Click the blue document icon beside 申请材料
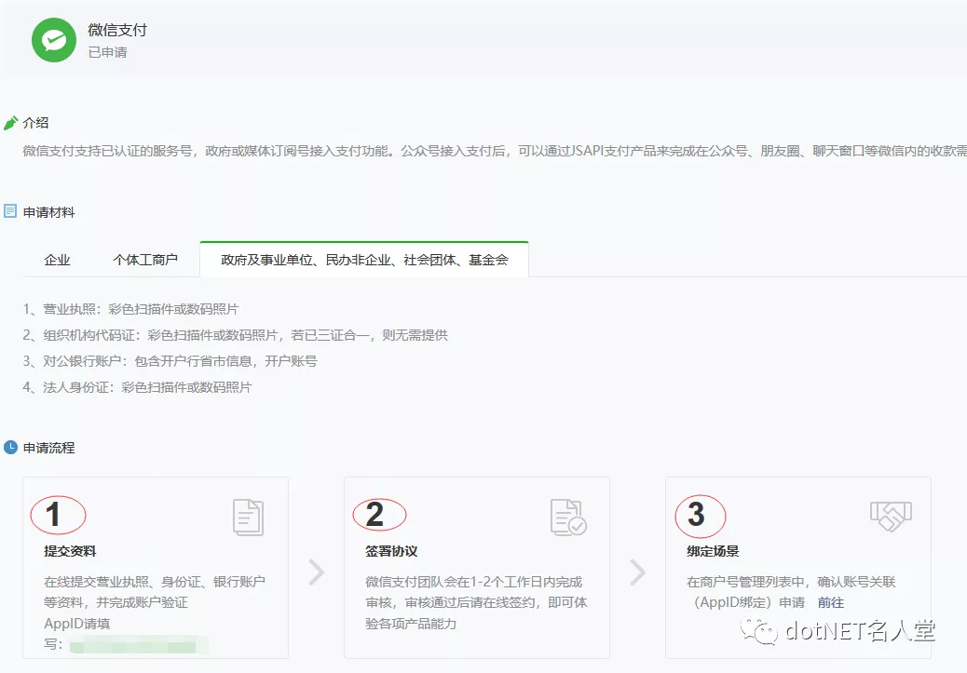The height and width of the screenshot is (673, 967). point(10,211)
